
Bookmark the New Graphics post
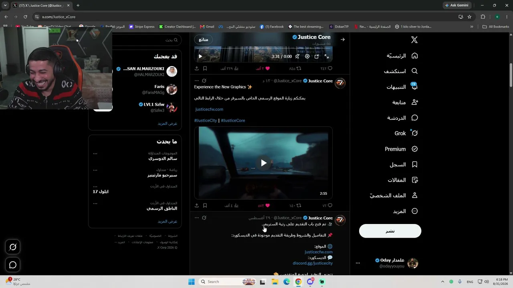(x=205, y=206)
